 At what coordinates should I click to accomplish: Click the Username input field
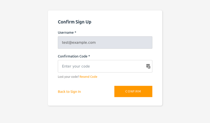click(x=105, y=43)
